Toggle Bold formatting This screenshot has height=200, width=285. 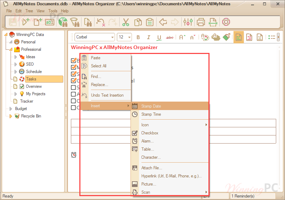[x=138, y=37]
